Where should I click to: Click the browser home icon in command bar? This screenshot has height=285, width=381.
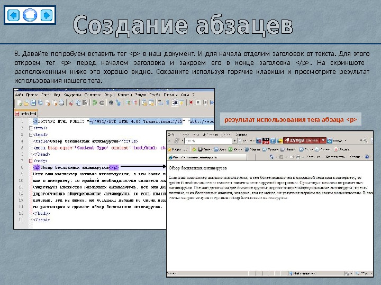(x=271, y=157)
